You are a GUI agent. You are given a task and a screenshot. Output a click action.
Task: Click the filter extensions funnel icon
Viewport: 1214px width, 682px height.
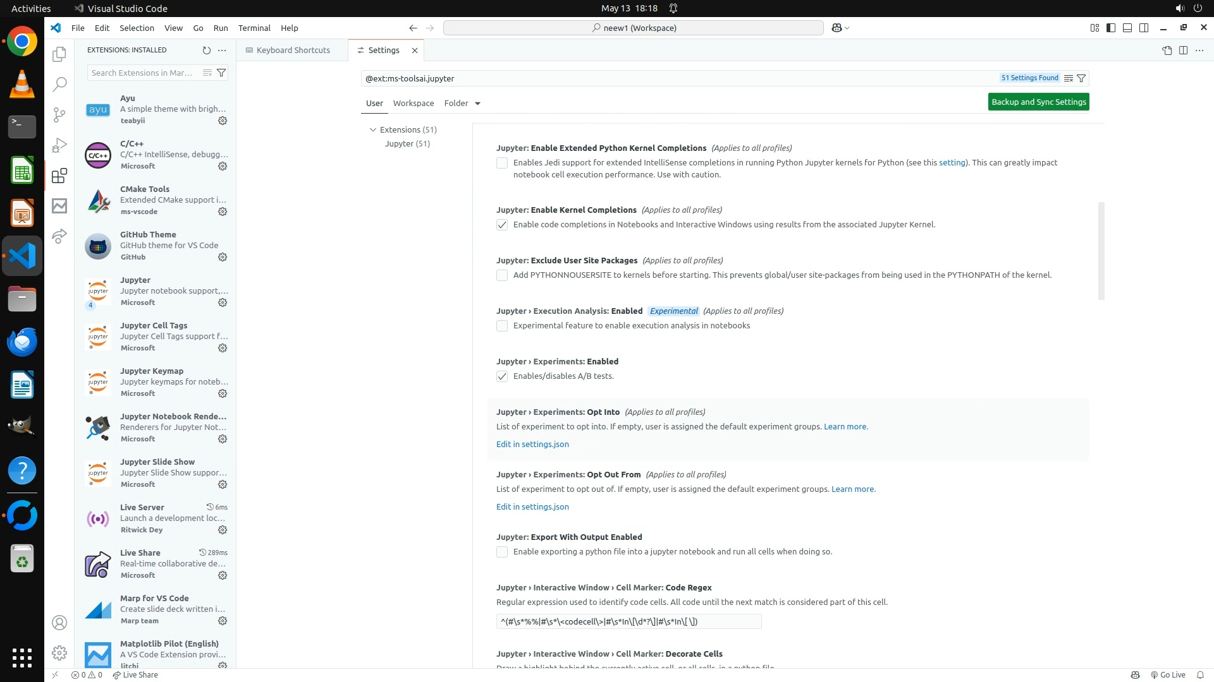point(221,73)
